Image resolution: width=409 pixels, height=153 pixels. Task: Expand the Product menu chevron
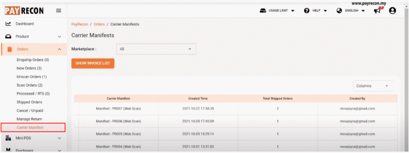coord(60,37)
